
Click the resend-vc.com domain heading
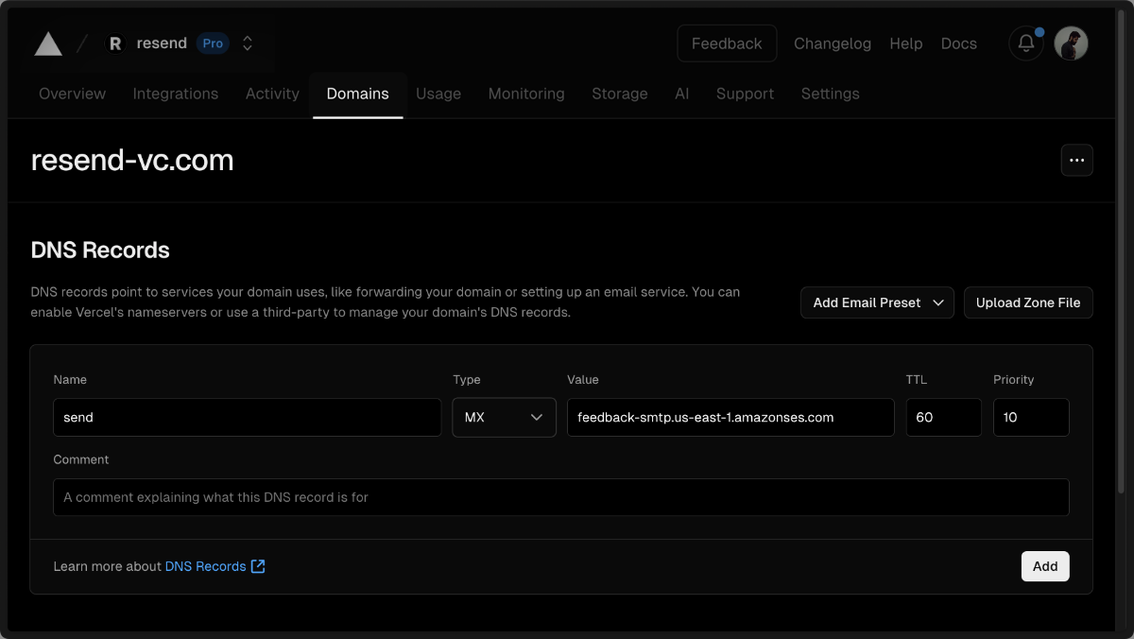(x=132, y=161)
